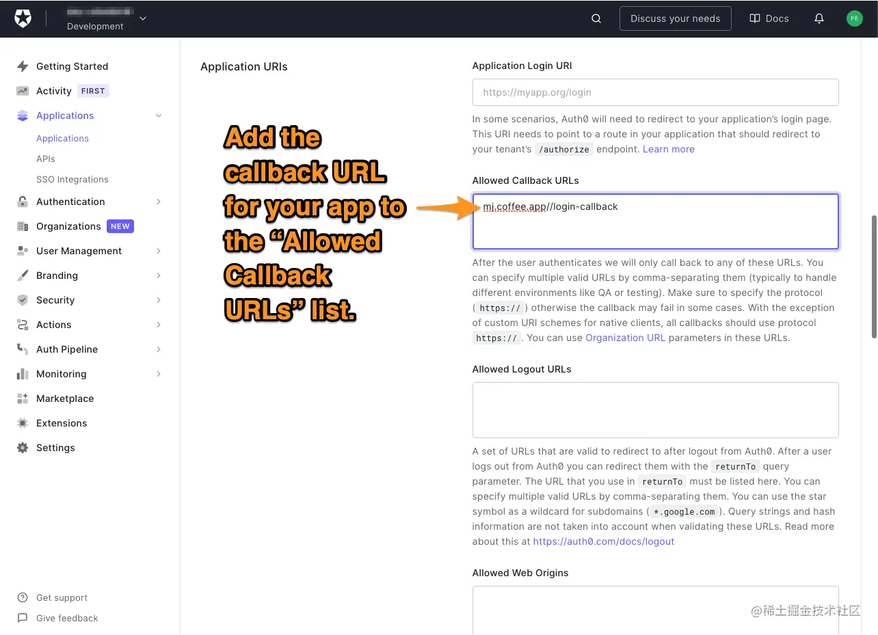
Task: Click the Security shield icon
Action: [x=23, y=300]
